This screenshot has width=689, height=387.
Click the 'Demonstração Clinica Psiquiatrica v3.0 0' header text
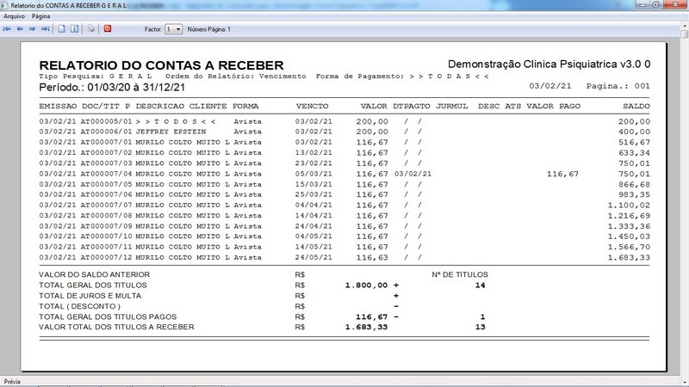click(x=549, y=64)
